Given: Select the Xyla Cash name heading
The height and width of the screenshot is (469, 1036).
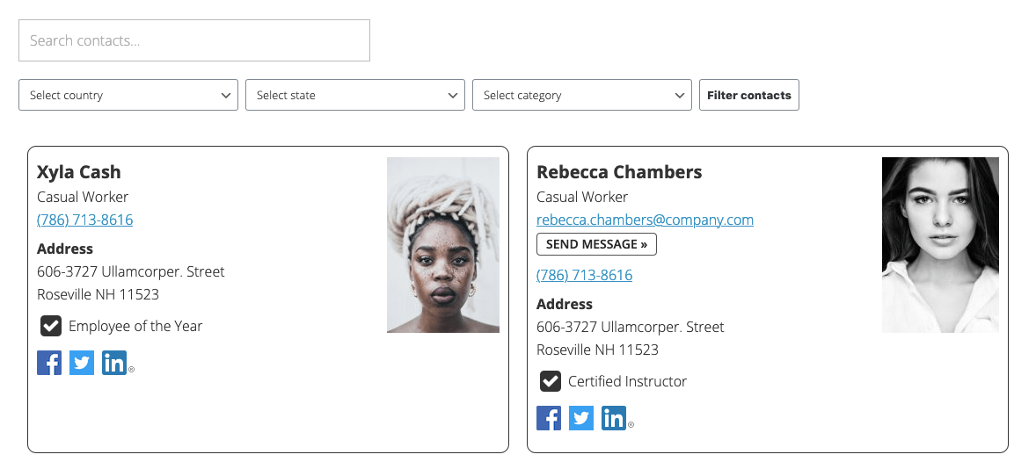Looking at the screenshot, I should [x=79, y=172].
